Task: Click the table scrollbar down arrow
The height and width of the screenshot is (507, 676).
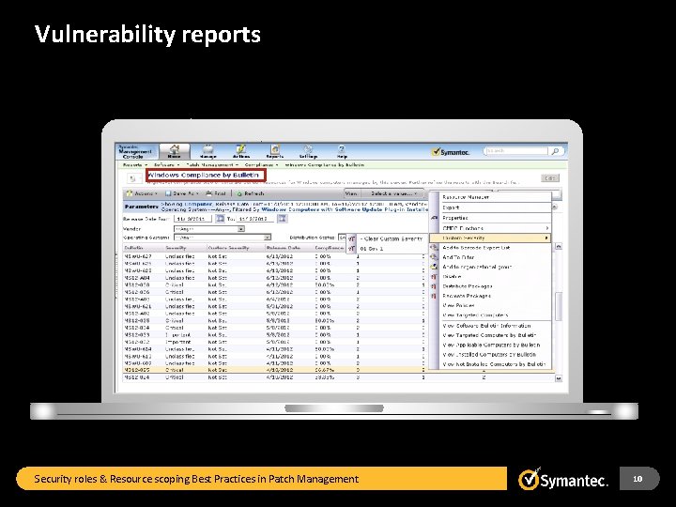Action: coord(559,378)
